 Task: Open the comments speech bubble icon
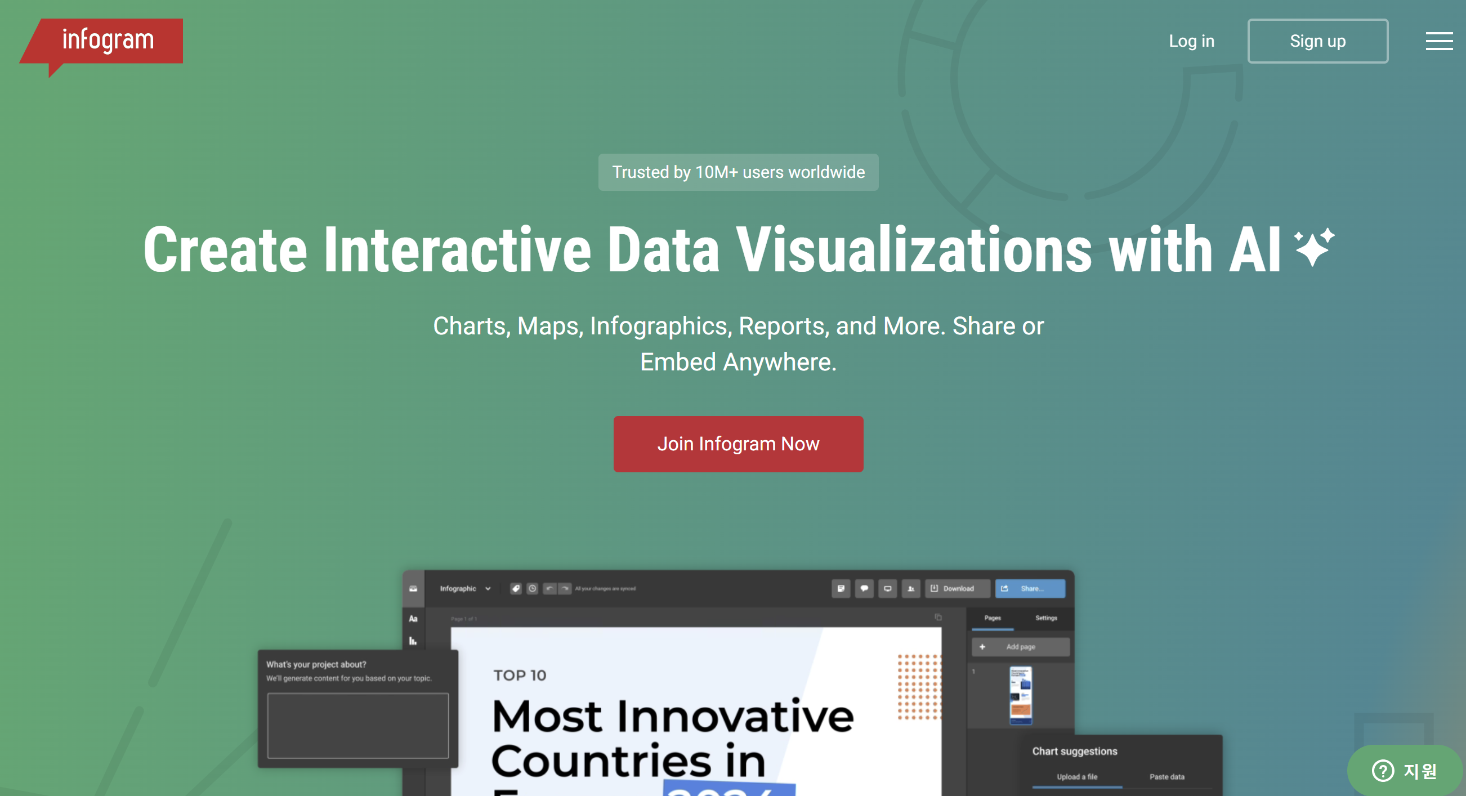point(864,588)
